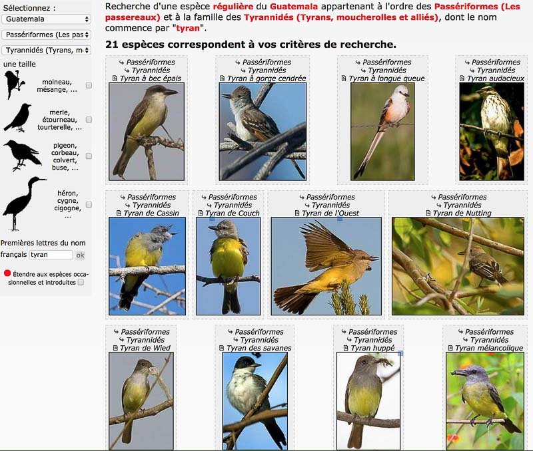Open the Tyran de l'Ouest flying bird photo
The width and height of the screenshot is (533, 451).
[326, 266]
